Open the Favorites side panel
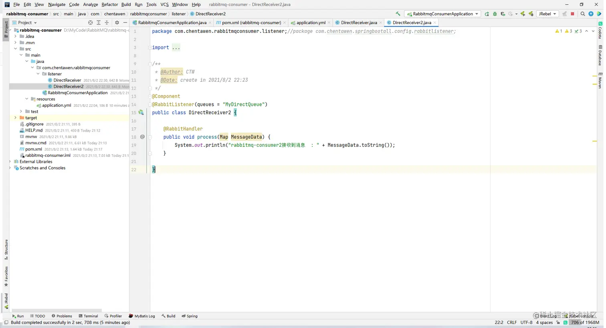The width and height of the screenshot is (606, 328). click(6, 277)
